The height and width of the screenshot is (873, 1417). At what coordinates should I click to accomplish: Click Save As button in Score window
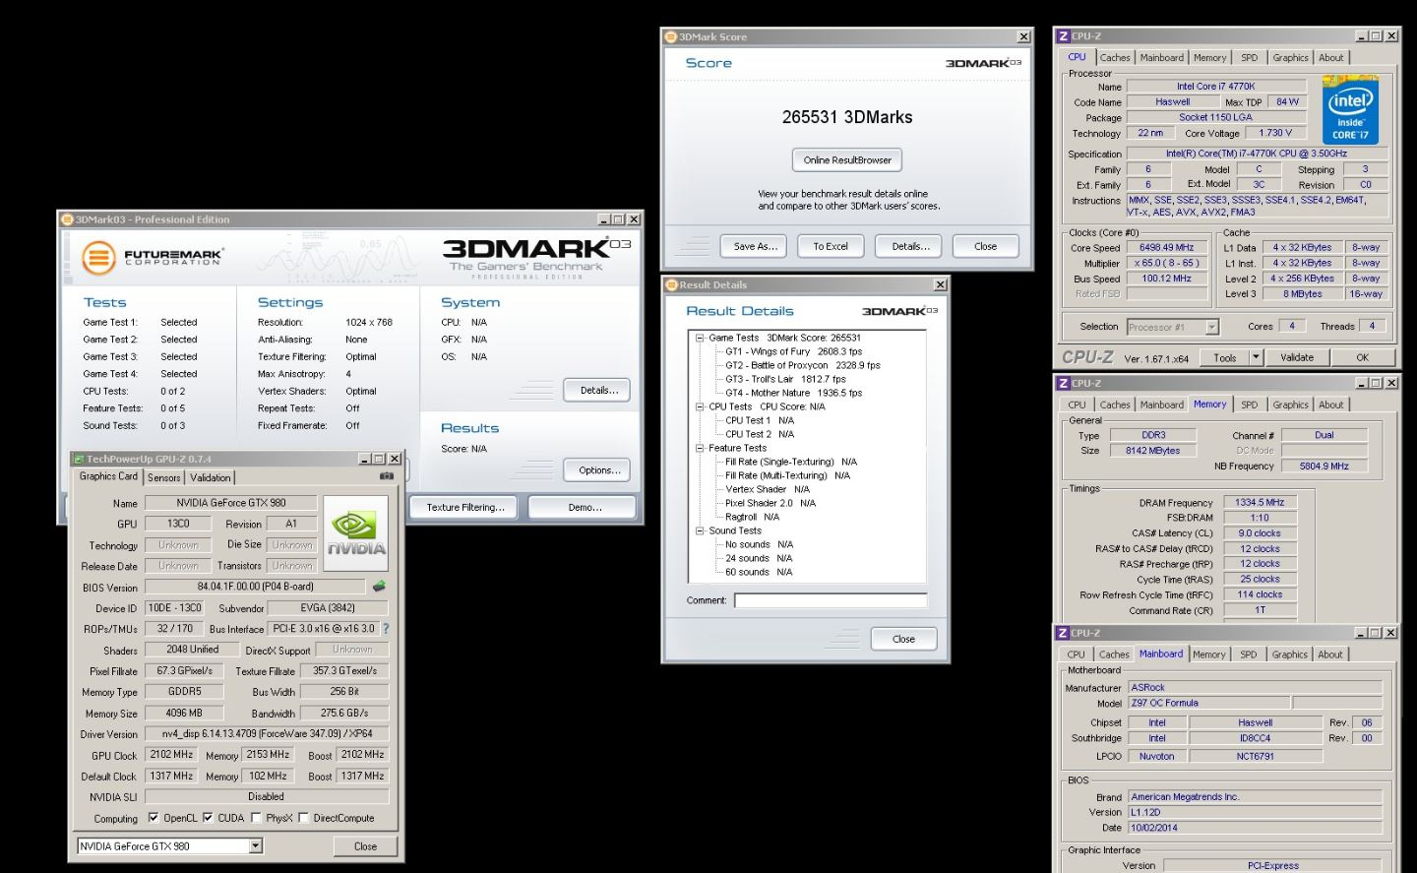(x=756, y=246)
